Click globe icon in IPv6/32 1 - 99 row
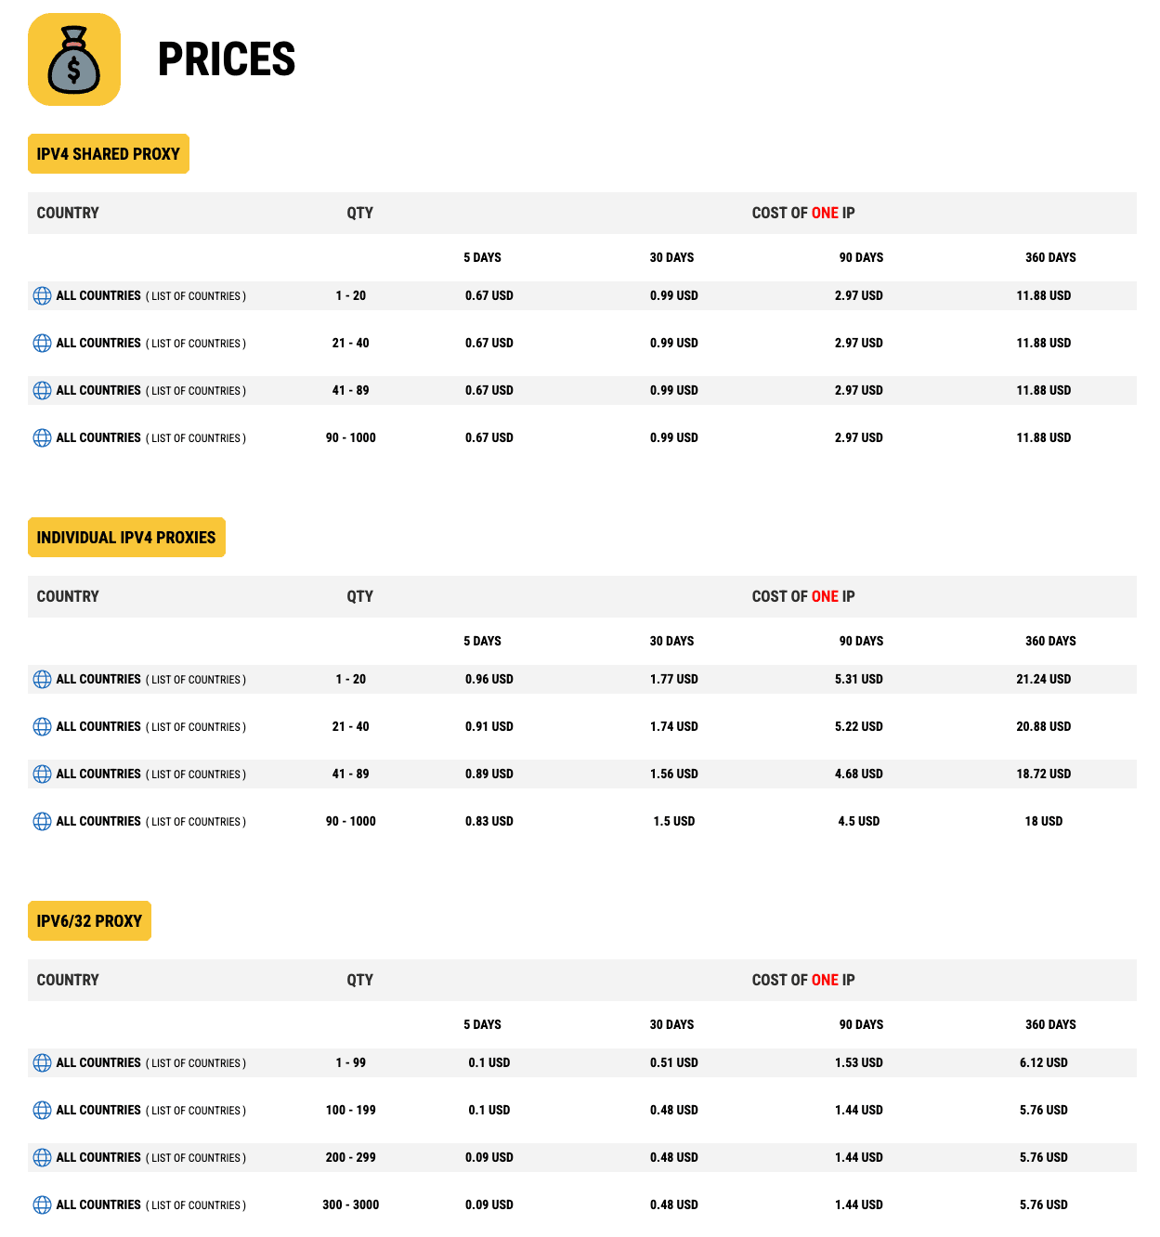 (42, 1062)
